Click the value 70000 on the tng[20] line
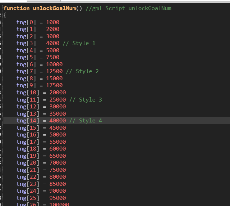 click(57, 163)
